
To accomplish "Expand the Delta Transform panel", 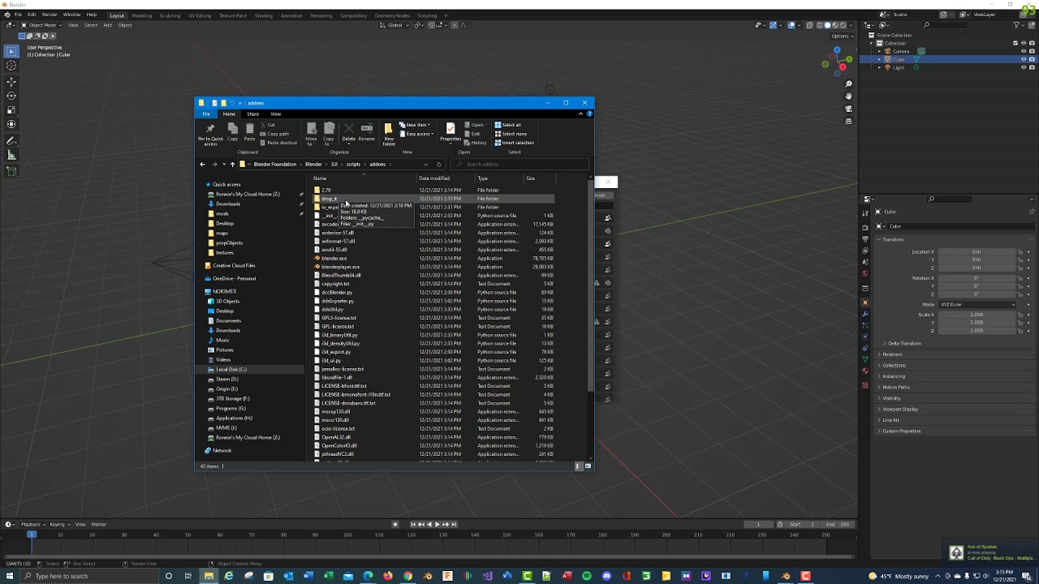I will (x=903, y=343).
